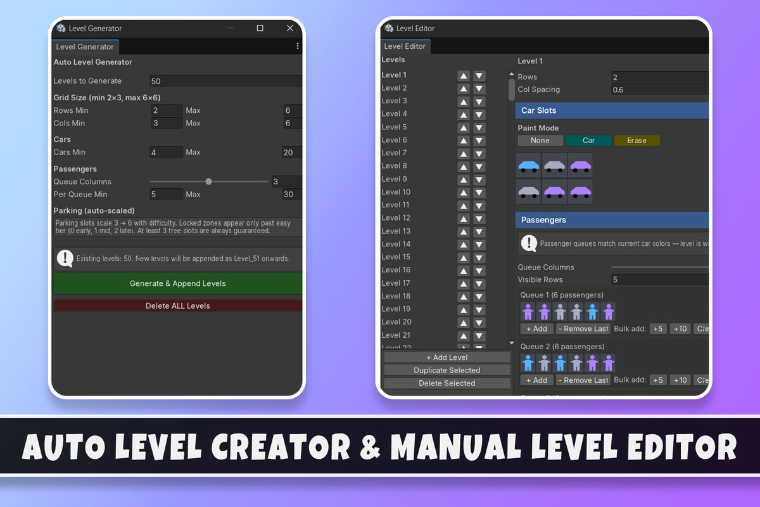This screenshot has width=760, height=507.
Task: Select Level 9 in the levels list
Action: click(x=394, y=179)
